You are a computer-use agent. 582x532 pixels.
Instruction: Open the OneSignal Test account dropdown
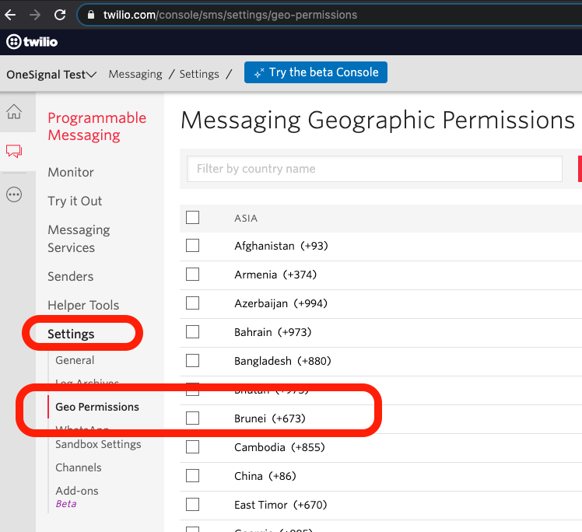[x=51, y=75]
